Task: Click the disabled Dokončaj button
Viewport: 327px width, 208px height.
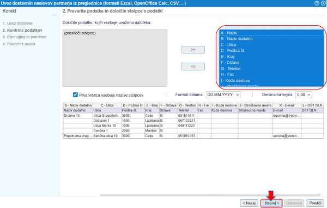Action: tap(294, 203)
